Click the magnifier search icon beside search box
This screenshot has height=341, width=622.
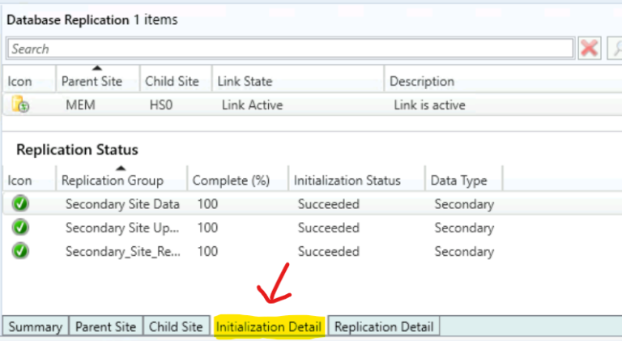(615, 49)
